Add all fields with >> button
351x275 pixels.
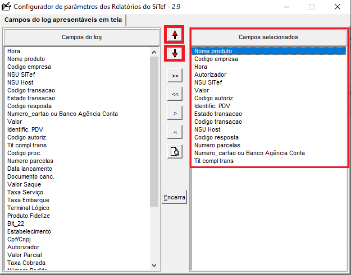(175, 76)
